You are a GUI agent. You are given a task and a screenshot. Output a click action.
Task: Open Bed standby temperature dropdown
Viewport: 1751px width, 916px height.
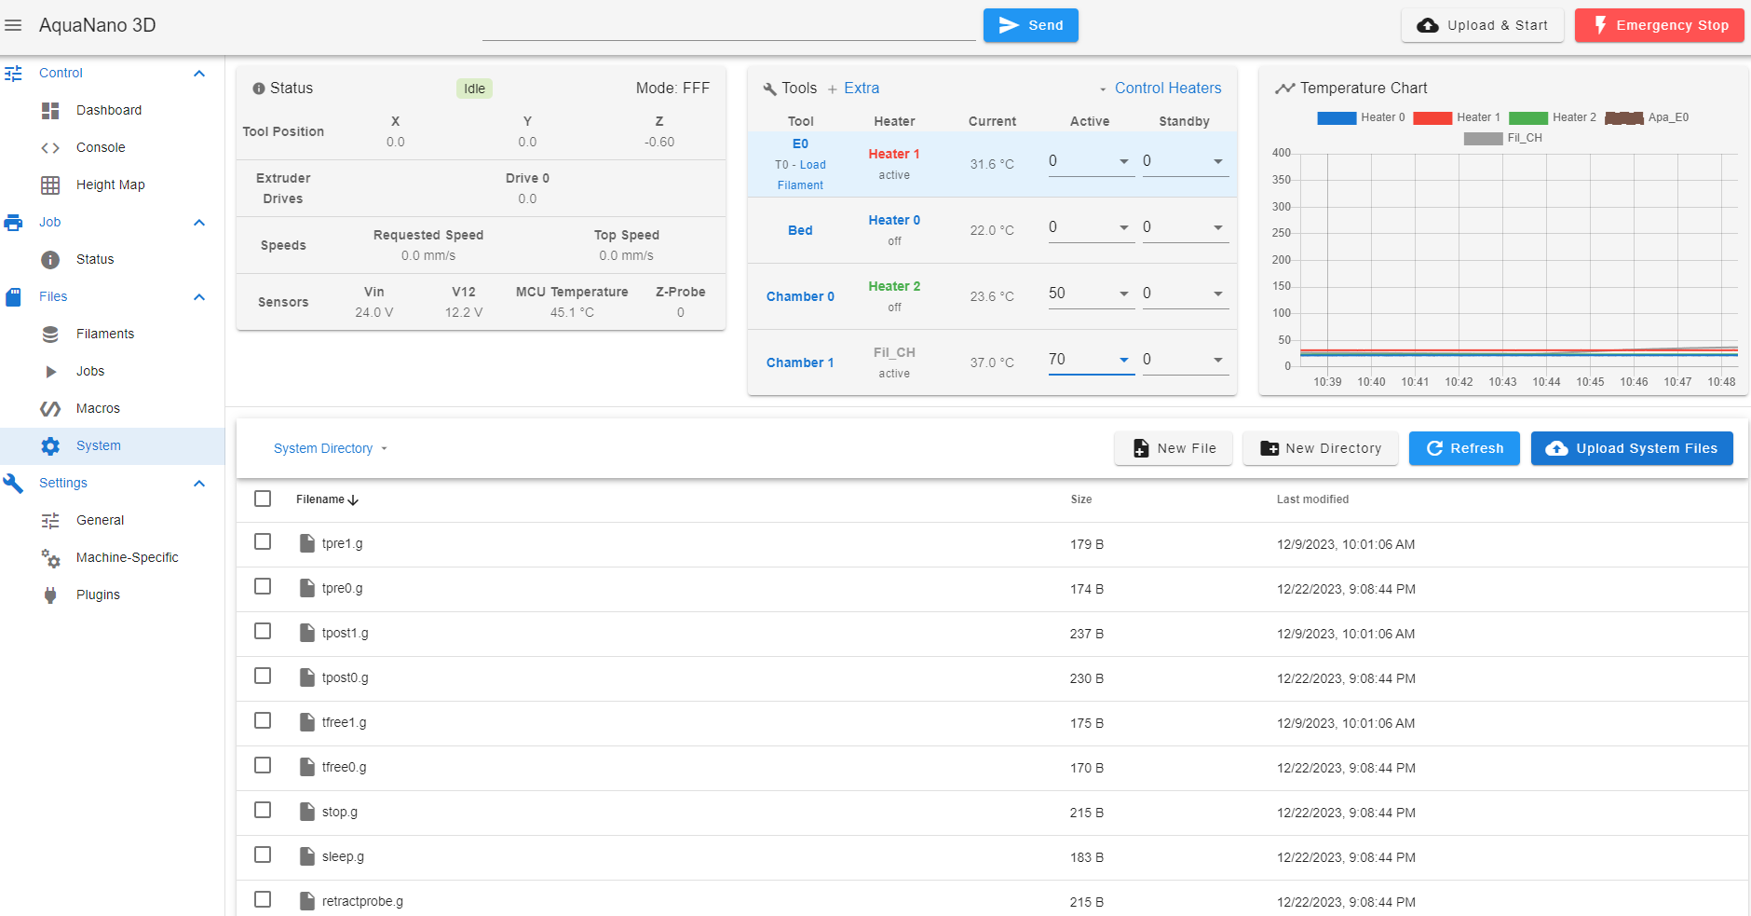click(x=1218, y=227)
